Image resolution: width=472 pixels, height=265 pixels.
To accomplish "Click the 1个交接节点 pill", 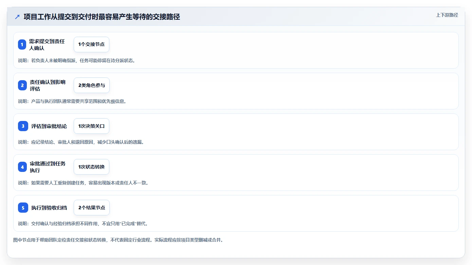I will tap(91, 45).
